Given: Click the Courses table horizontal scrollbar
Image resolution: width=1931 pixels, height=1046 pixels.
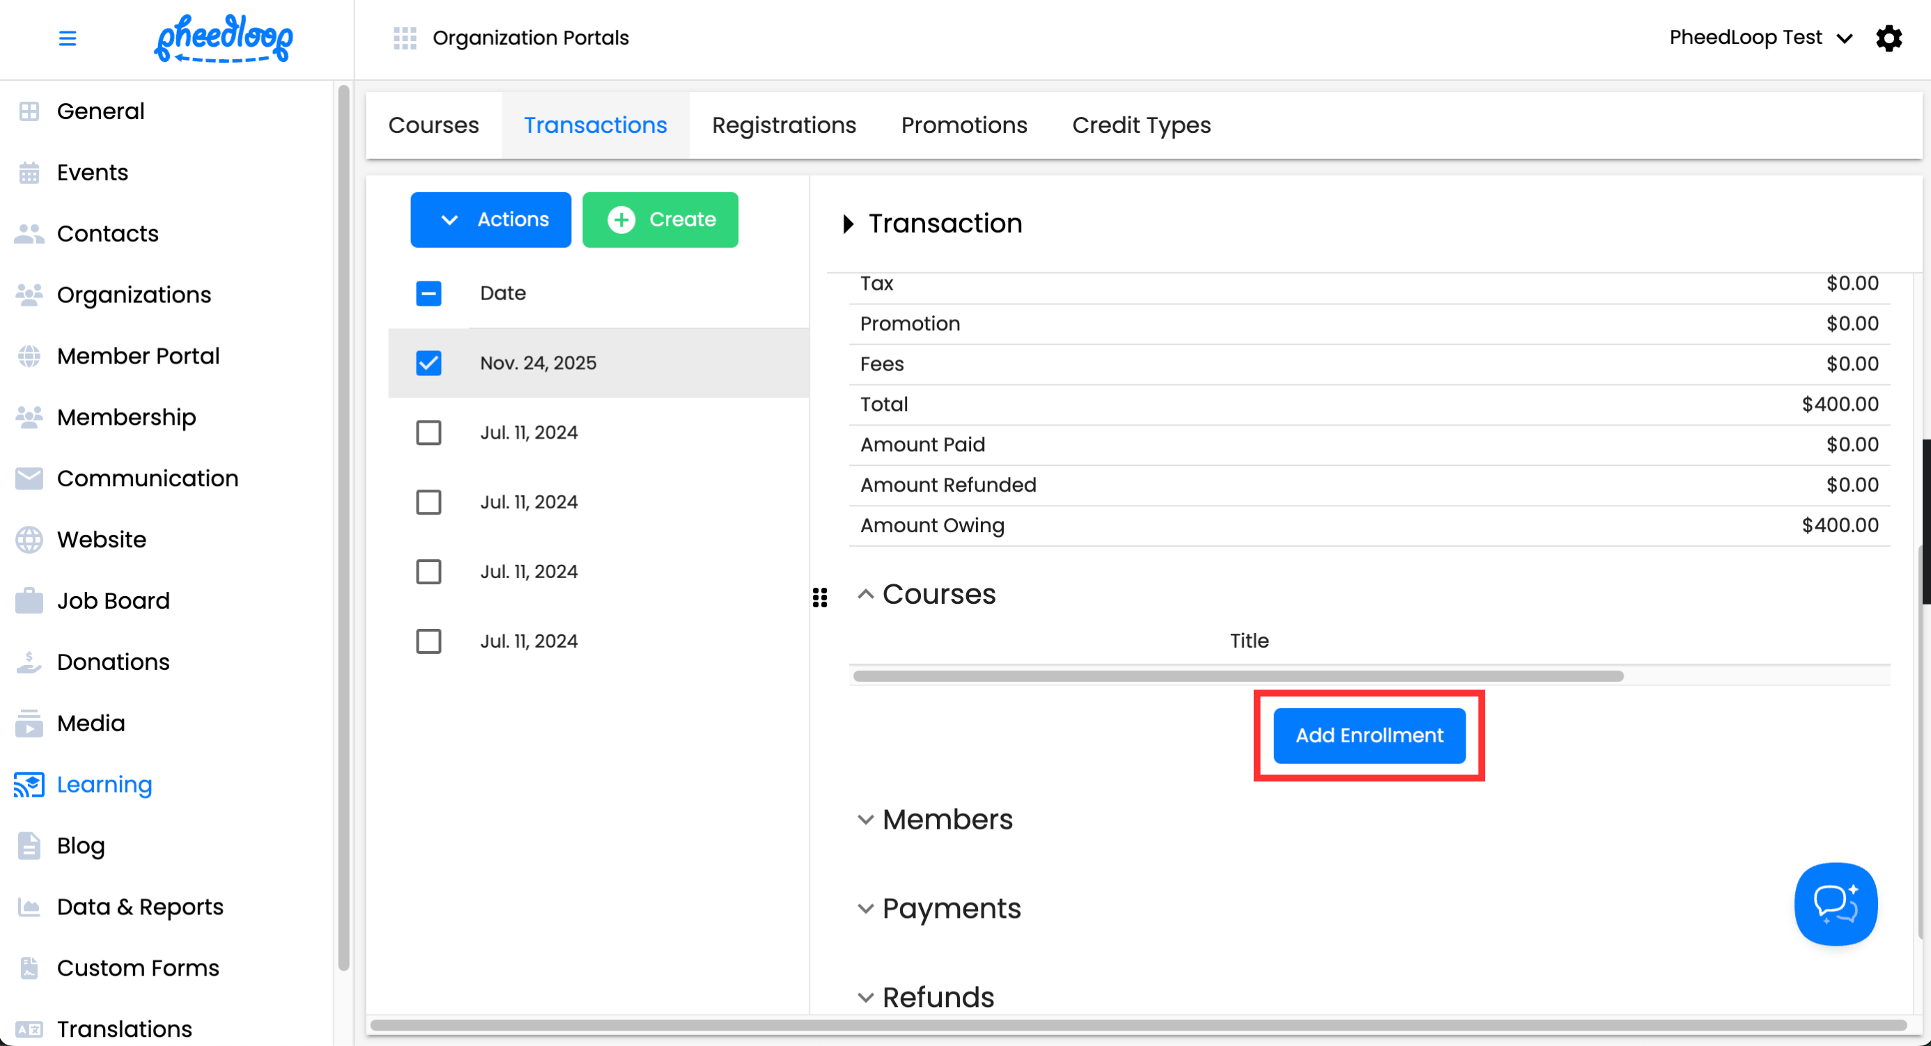Looking at the screenshot, I should 1237,676.
